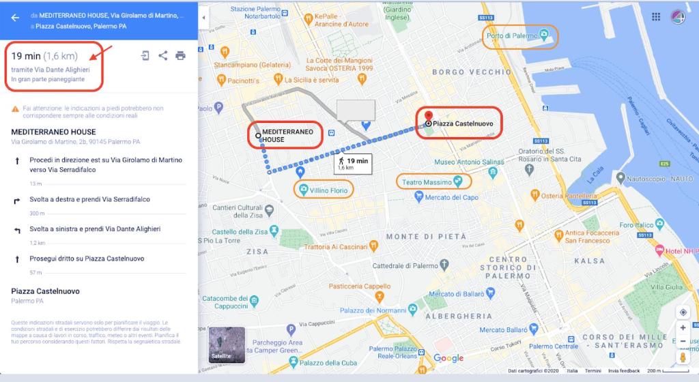Switch to Satellite view thumbnail
The height and width of the screenshot is (382, 699).
point(227,345)
